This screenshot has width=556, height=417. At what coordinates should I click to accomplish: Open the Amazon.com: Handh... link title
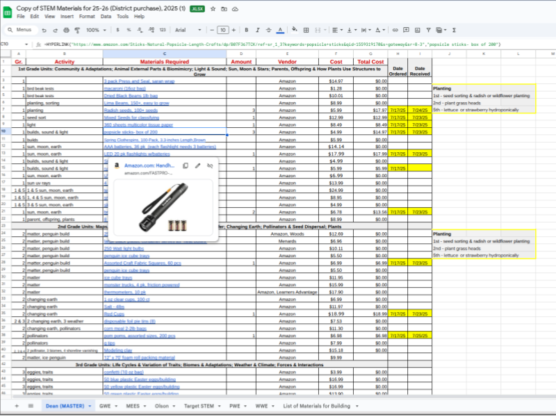point(149,165)
